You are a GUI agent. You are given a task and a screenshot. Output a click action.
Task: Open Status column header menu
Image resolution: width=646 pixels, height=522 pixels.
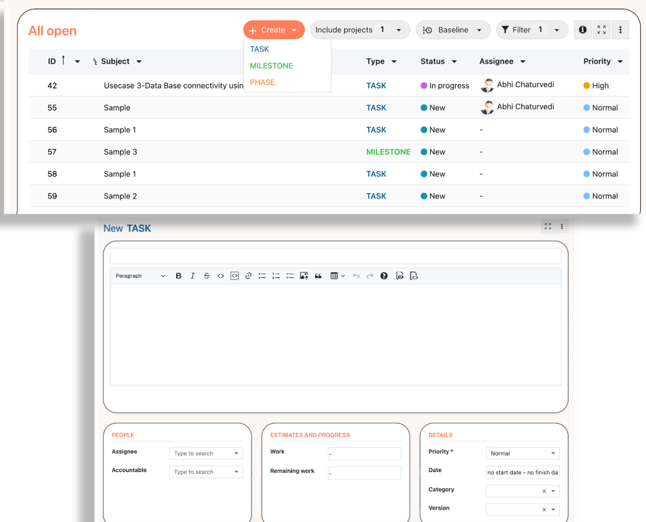coord(454,62)
